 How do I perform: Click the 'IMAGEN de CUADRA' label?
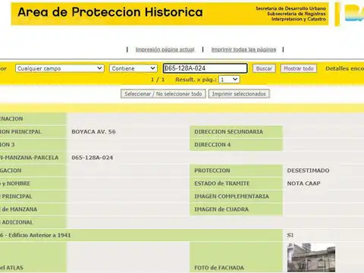tap(221, 209)
